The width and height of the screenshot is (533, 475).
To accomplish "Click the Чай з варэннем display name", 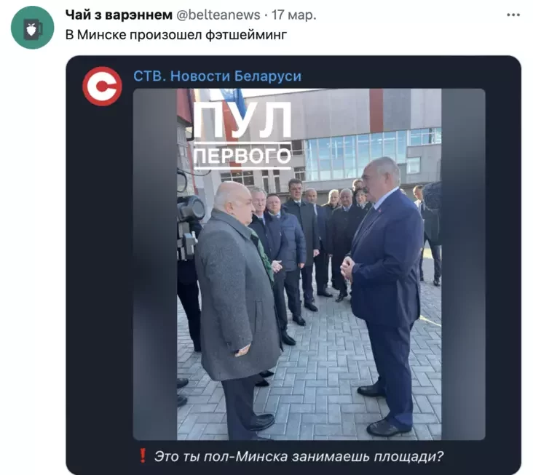I will (119, 15).
